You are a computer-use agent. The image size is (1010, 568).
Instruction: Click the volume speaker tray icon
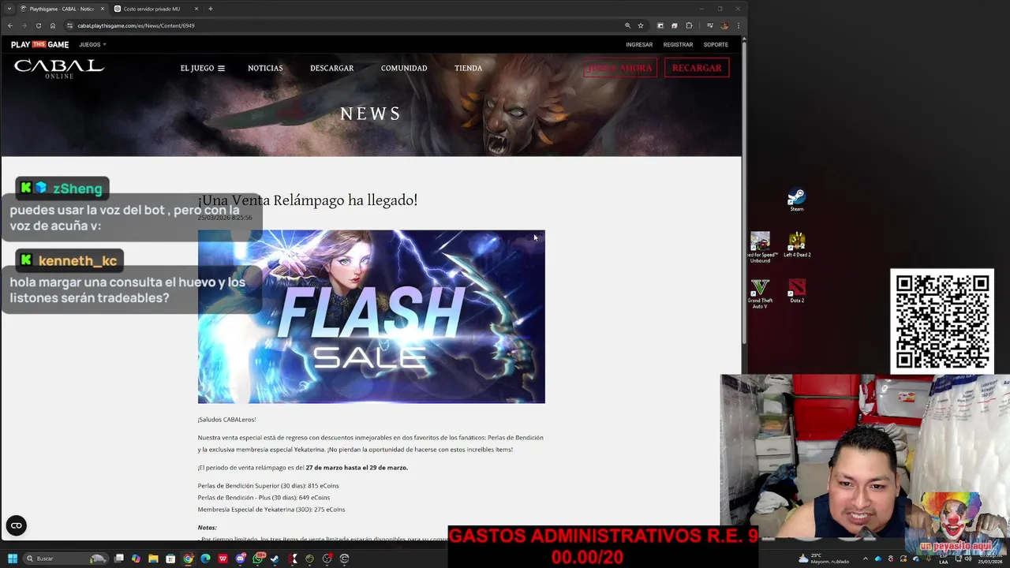[x=968, y=559]
